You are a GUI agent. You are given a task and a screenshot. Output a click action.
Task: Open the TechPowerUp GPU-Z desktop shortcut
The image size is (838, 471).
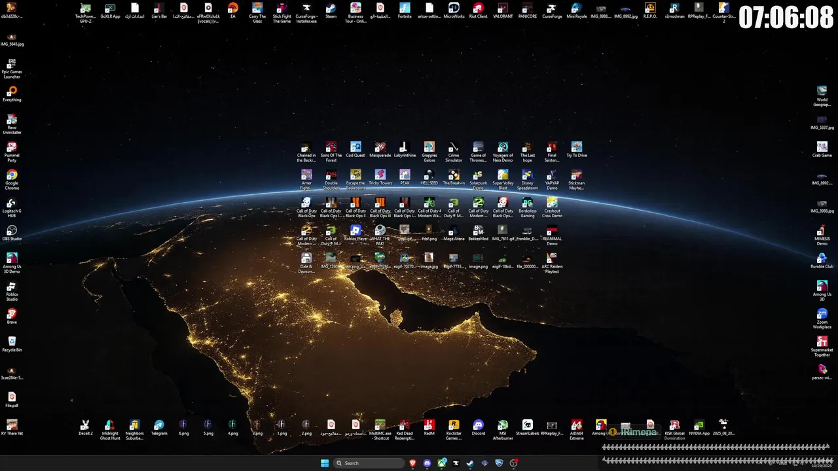pos(86,12)
